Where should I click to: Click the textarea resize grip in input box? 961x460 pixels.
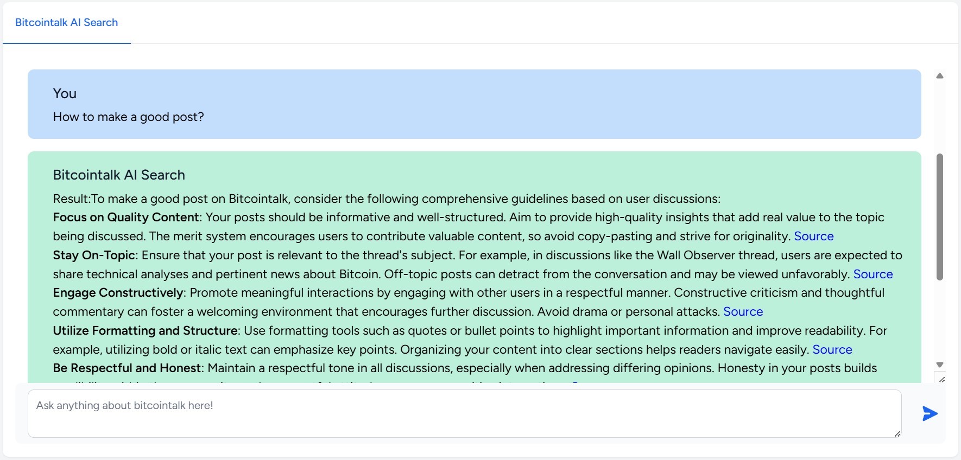tap(897, 433)
